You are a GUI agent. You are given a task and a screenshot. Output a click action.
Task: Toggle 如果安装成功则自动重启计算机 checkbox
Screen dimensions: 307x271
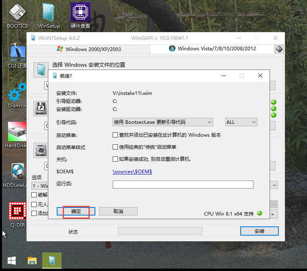coord(115,159)
